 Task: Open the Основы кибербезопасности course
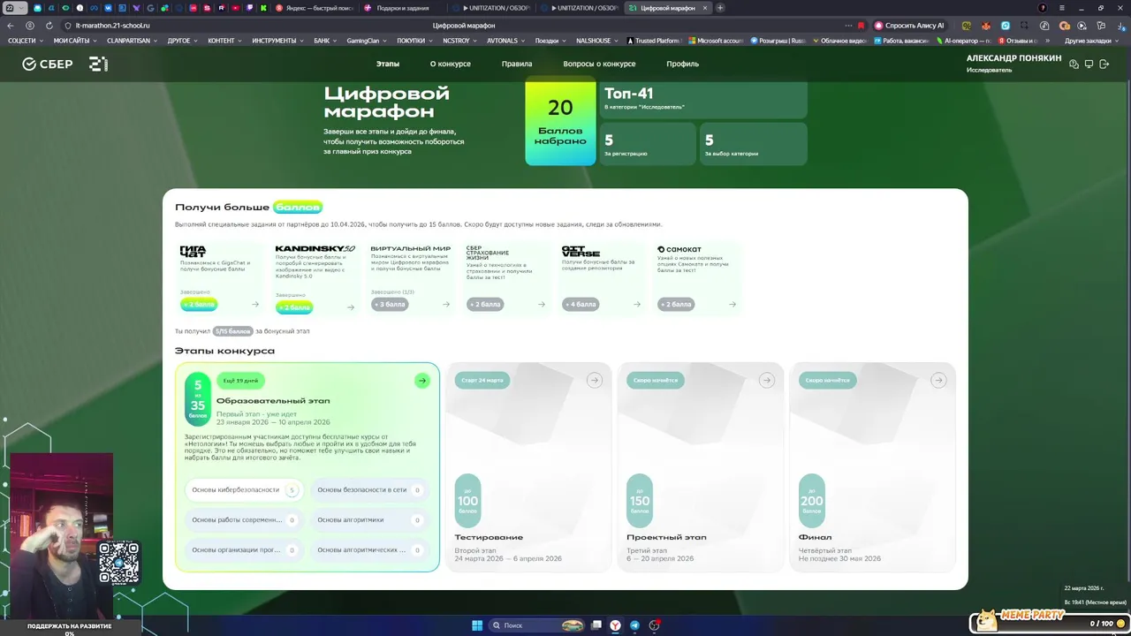pos(245,489)
